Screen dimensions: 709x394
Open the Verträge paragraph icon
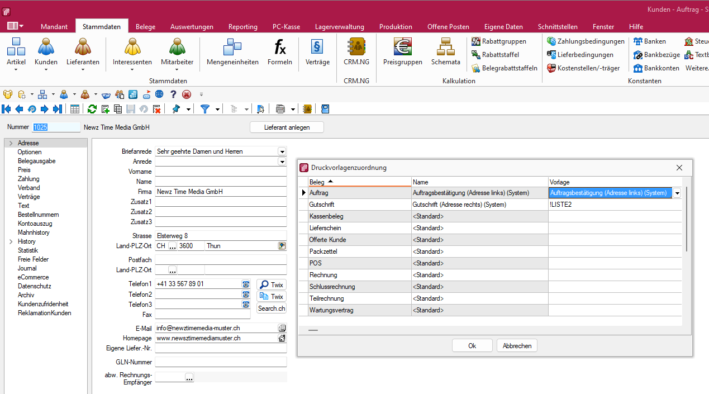click(317, 53)
